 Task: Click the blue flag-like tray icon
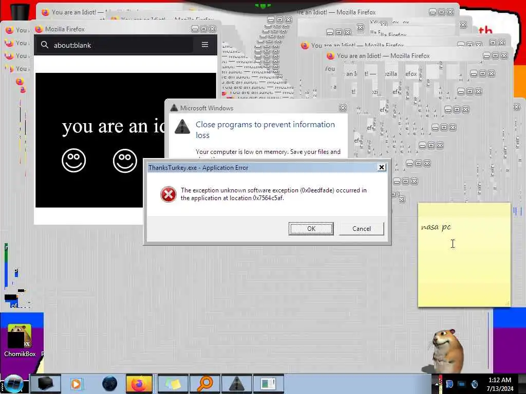[x=449, y=384]
